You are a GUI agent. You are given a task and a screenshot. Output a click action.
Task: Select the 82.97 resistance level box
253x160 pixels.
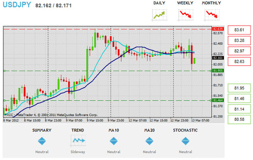click(239, 51)
